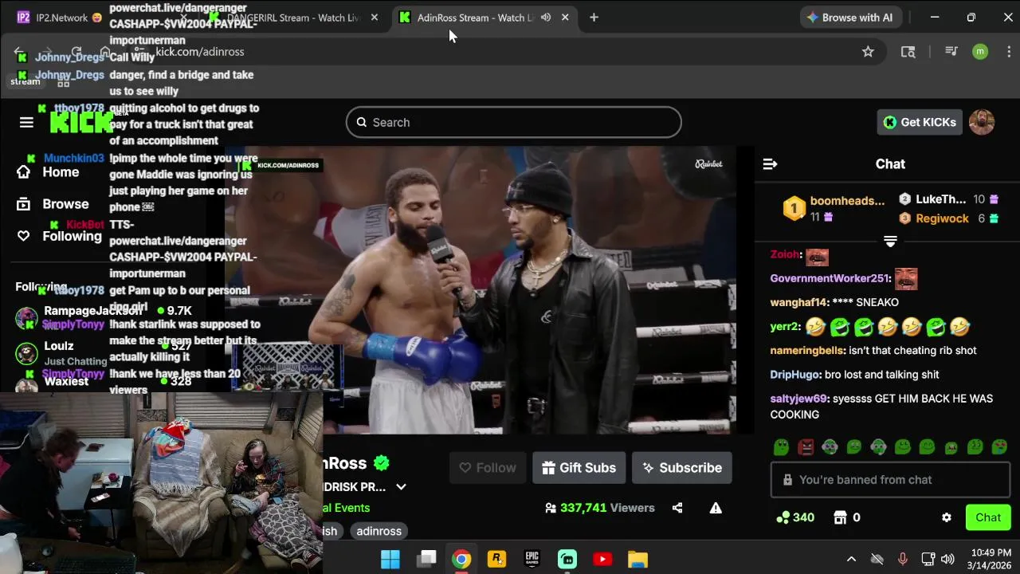Click username nameringbells in chat

click(x=807, y=351)
